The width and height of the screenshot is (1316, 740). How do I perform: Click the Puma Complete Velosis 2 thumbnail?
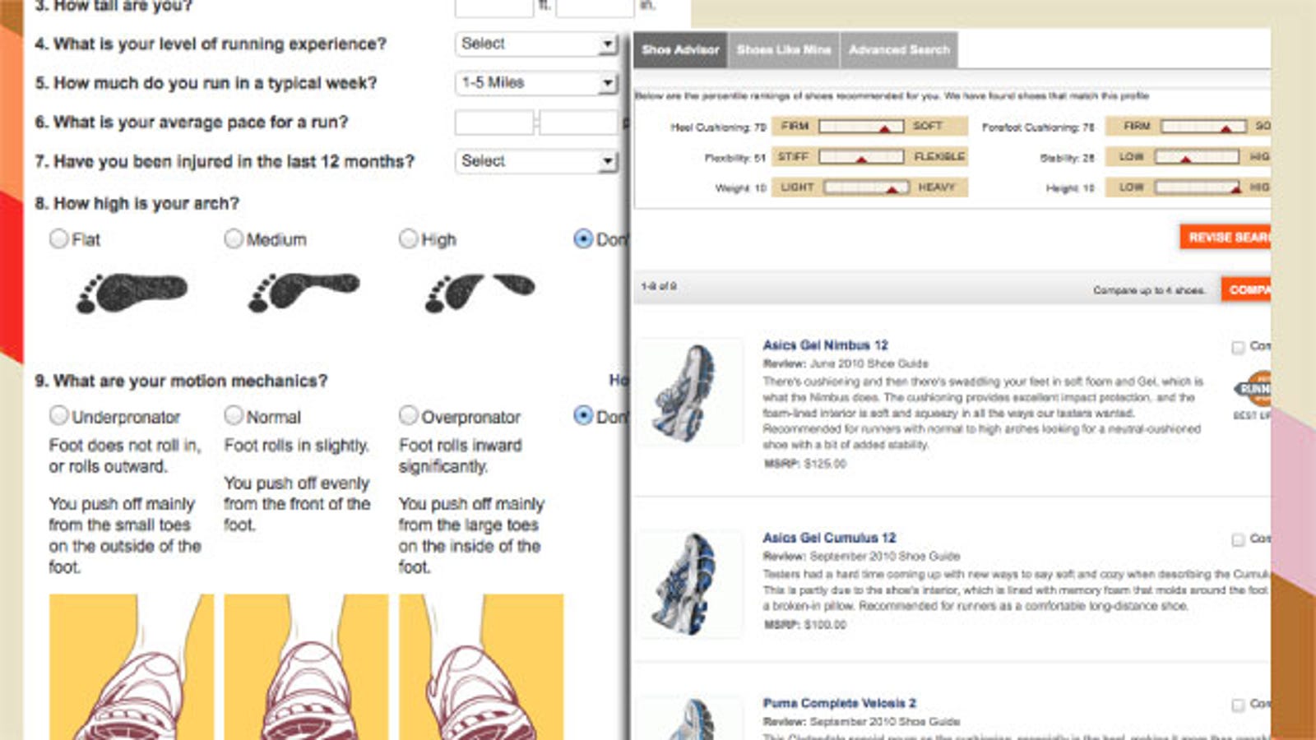(691, 719)
